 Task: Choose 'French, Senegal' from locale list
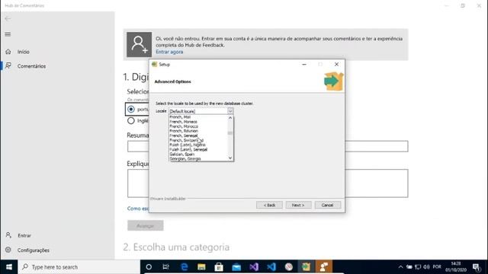click(184, 135)
